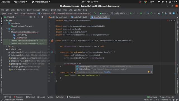Open the VCS menu
Image resolution: width=179 pixels, height=101 pixels.
coord(70,10)
